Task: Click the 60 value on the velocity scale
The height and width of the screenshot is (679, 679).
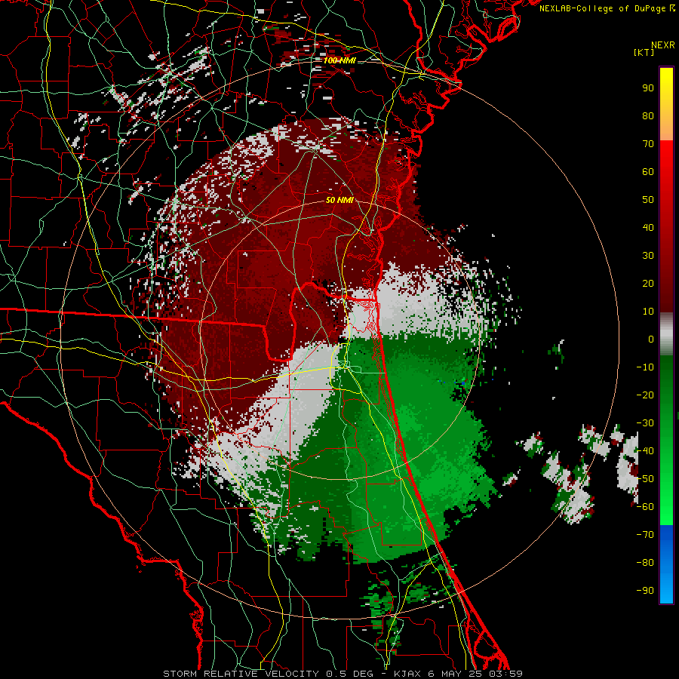Action: pyautogui.click(x=648, y=171)
